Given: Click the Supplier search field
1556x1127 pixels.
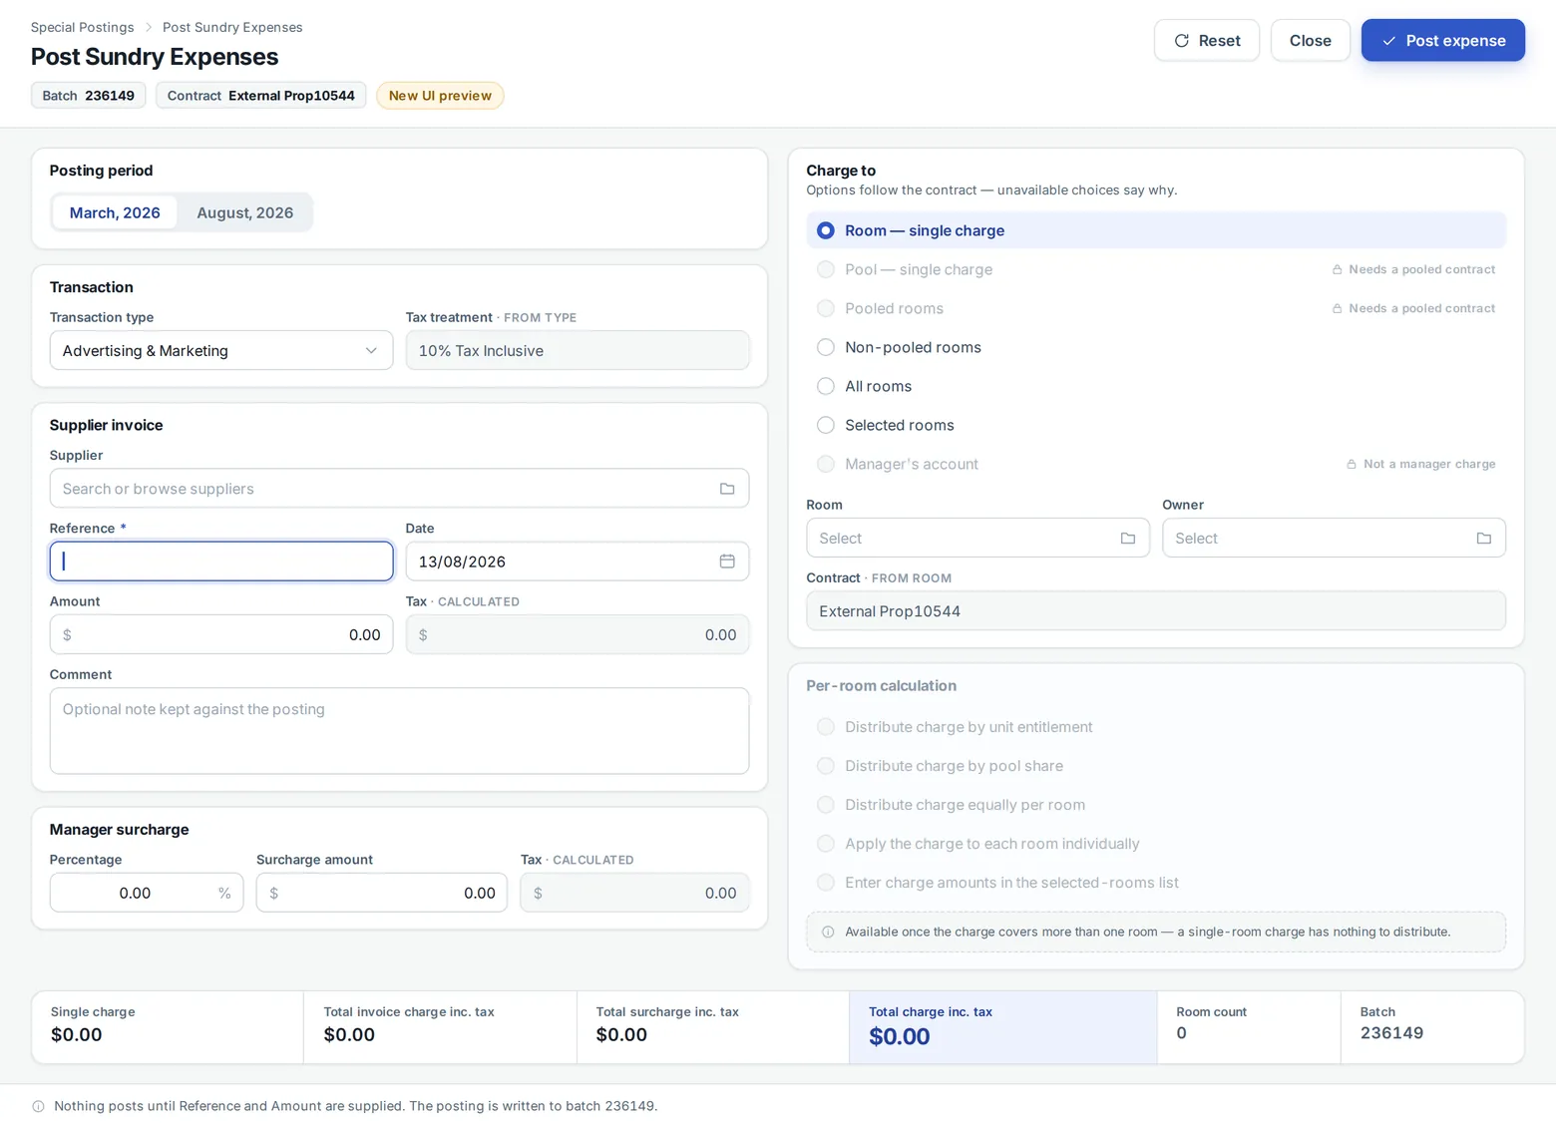Looking at the screenshot, I should pyautogui.click(x=399, y=489).
